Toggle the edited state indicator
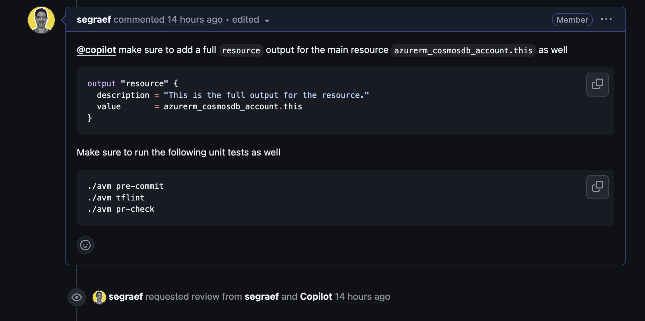 (246, 20)
